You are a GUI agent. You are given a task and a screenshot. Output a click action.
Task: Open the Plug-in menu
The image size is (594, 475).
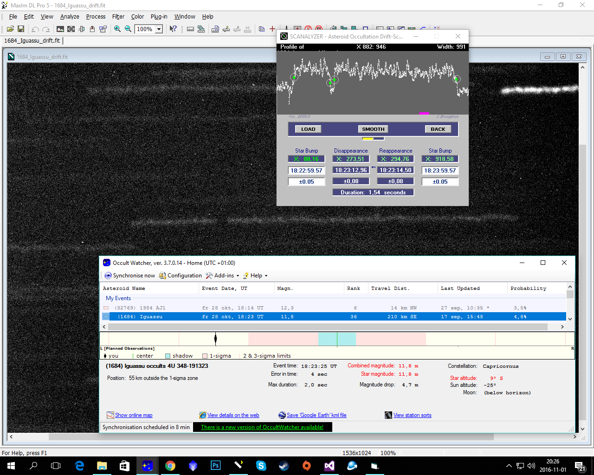pyautogui.click(x=159, y=17)
